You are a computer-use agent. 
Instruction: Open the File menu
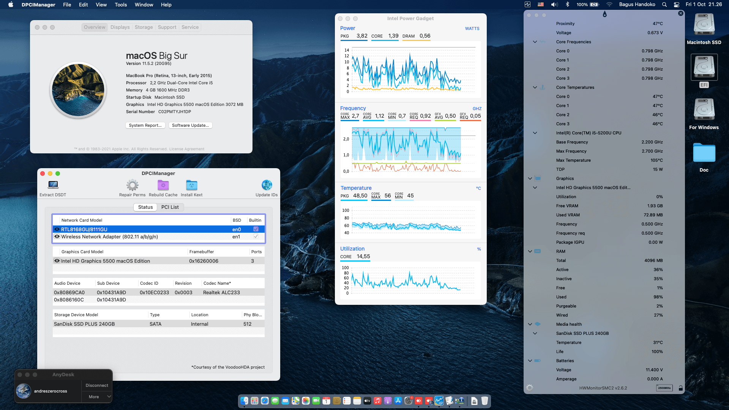[x=67, y=5]
